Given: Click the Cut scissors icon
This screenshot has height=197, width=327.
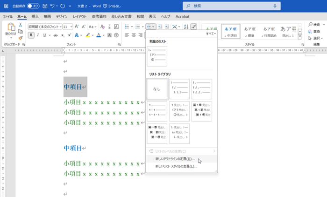Looking at the screenshot, I should point(21,25).
